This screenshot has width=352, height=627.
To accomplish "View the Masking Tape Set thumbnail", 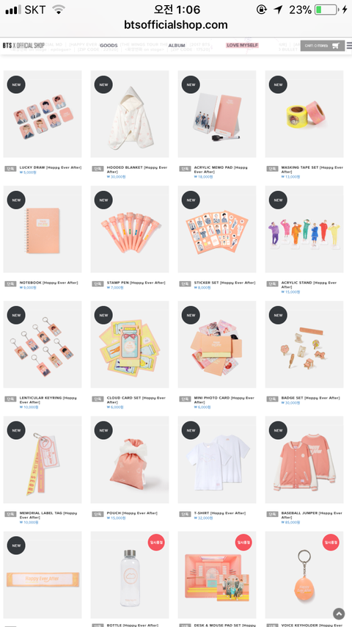I will tap(304, 114).
